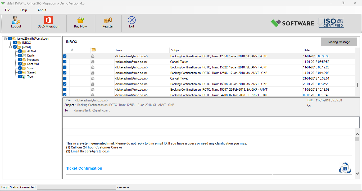This screenshot has height=191, width=362.
Task: Toggle the Sent Mail checkbox
Action: click(x=20, y=64)
